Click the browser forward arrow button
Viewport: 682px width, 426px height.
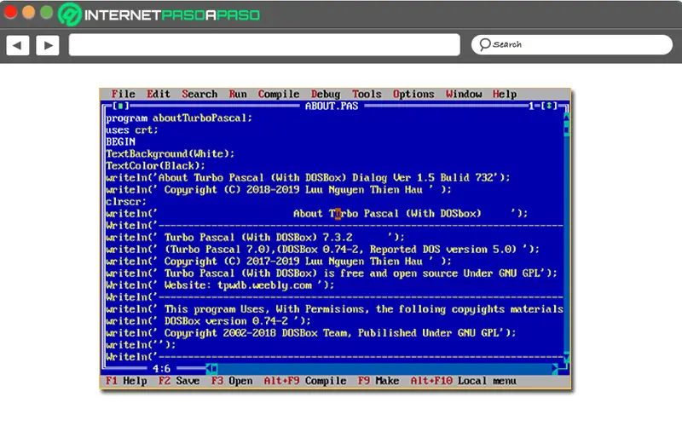click(x=48, y=45)
